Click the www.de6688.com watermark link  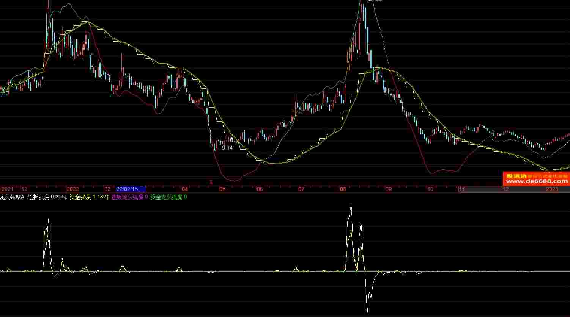(537, 181)
